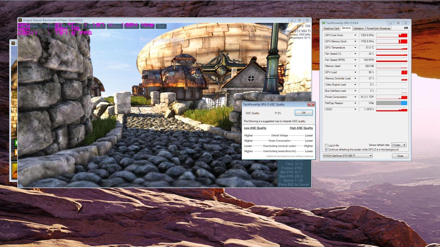Open Heaven's Settings button
This screenshot has width=440, height=247.
point(115,26)
